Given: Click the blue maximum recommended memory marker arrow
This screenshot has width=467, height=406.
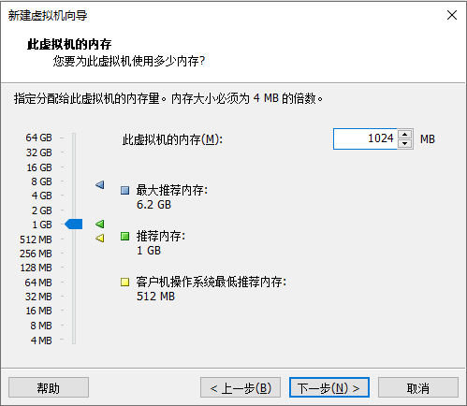Looking at the screenshot, I should 100,184.
